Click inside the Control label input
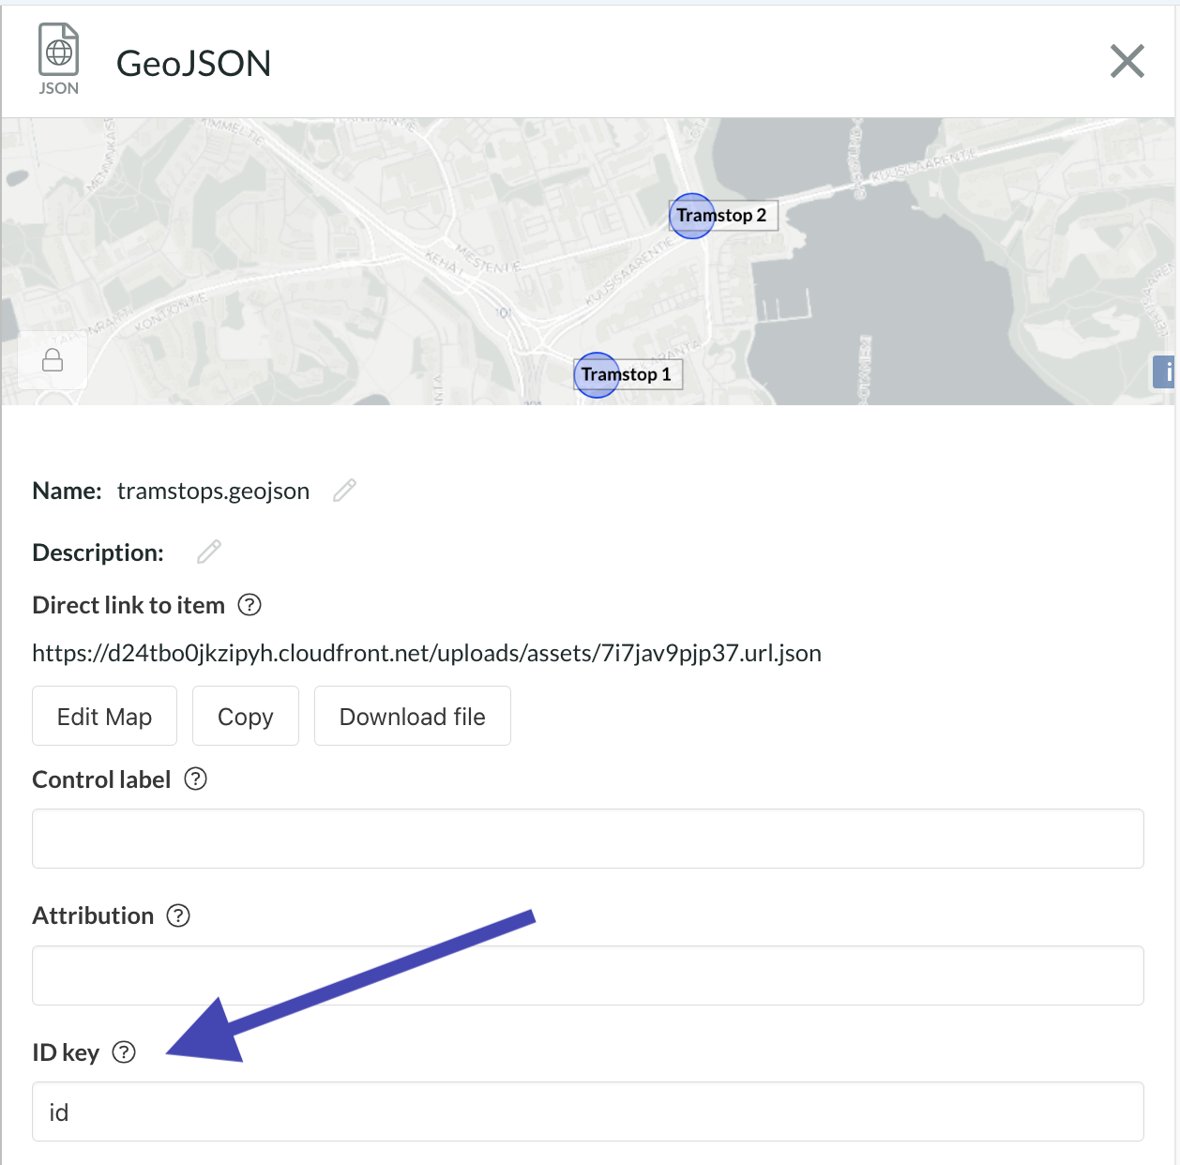The height and width of the screenshot is (1165, 1180). pos(588,838)
